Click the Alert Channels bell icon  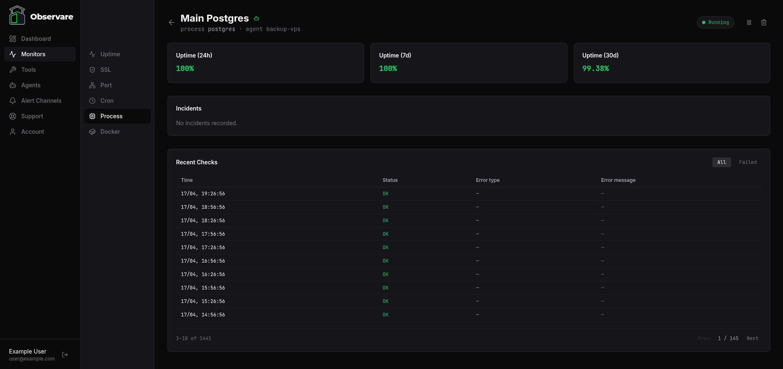(13, 101)
